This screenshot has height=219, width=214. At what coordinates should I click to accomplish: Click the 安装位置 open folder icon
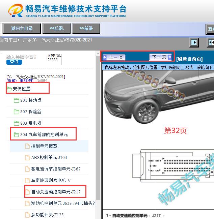[9, 89]
